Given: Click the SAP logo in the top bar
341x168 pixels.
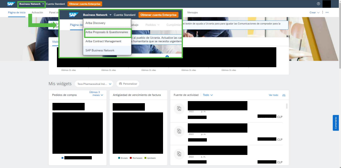Looking at the screenshot, I should (x=11, y=4).
